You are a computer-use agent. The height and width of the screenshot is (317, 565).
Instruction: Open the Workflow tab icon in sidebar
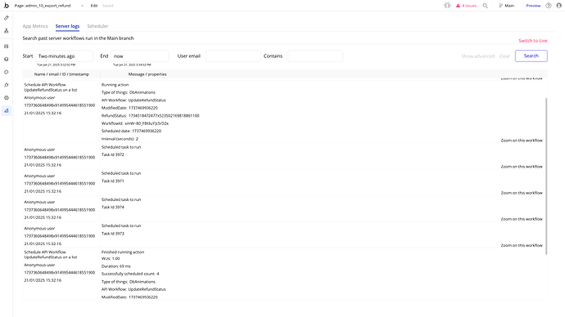pos(6,31)
